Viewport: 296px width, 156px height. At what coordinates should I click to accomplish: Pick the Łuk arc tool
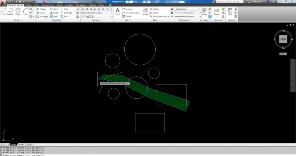pos(25,11)
